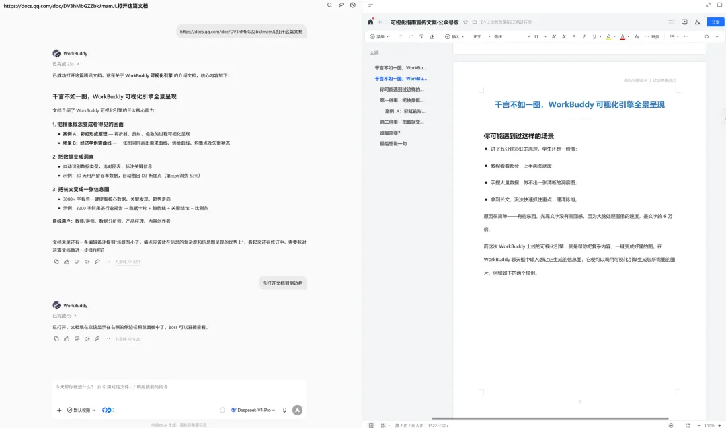This screenshot has height=428, width=726.
Task: Open the 默认权限 permission dropdown
Action: click(81, 410)
